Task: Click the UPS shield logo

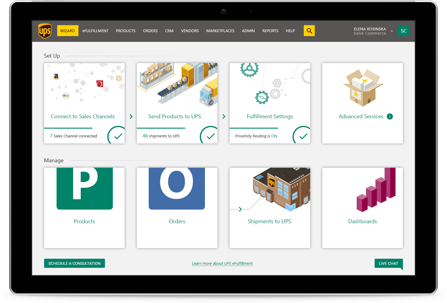Action: click(x=45, y=31)
